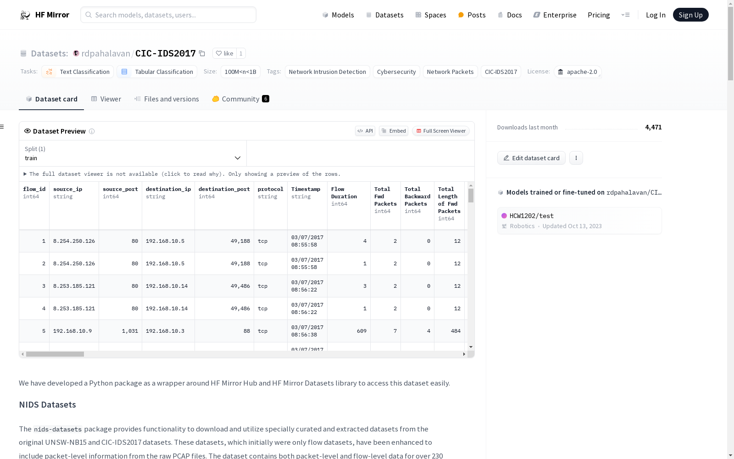Click the rdpahalavan user avatar

pos(76,53)
